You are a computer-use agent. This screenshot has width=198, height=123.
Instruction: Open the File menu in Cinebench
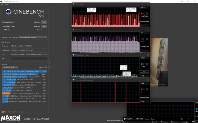click(2, 5)
